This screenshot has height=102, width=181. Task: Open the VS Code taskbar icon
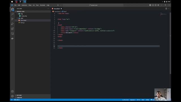[25, 2]
